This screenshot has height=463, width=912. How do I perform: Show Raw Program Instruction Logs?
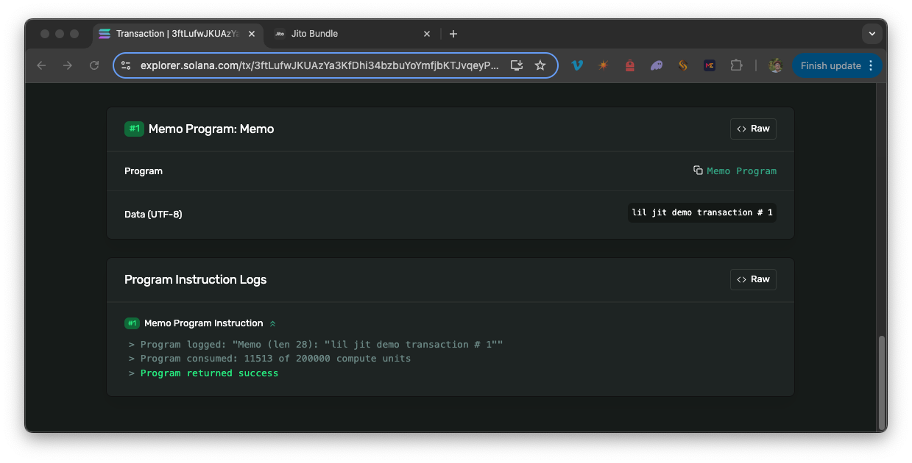click(753, 279)
